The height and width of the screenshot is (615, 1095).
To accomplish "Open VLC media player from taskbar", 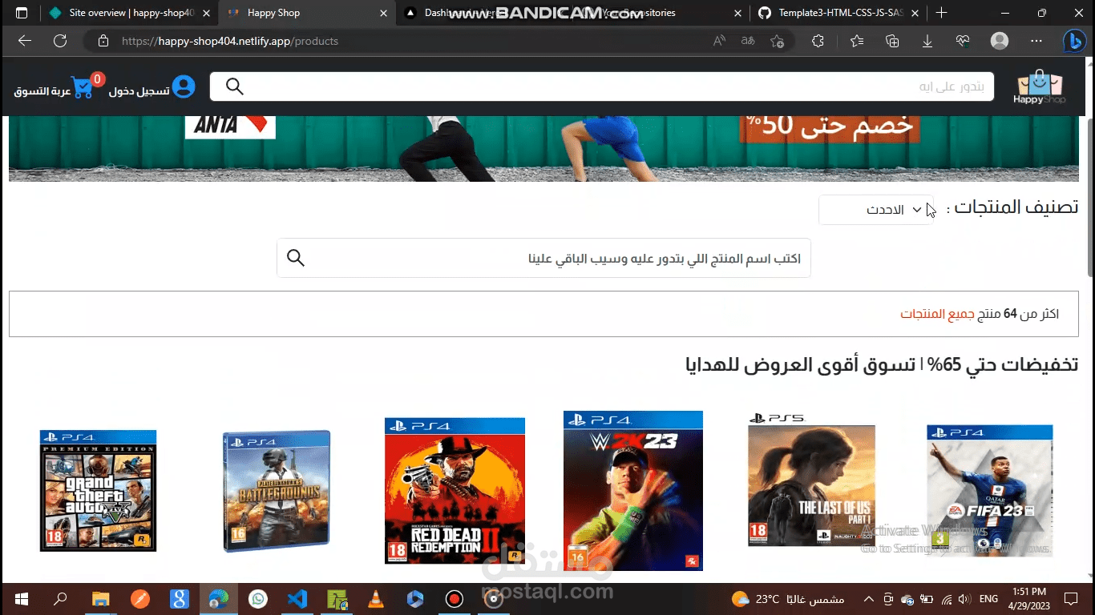I will click(x=375, y=599).
